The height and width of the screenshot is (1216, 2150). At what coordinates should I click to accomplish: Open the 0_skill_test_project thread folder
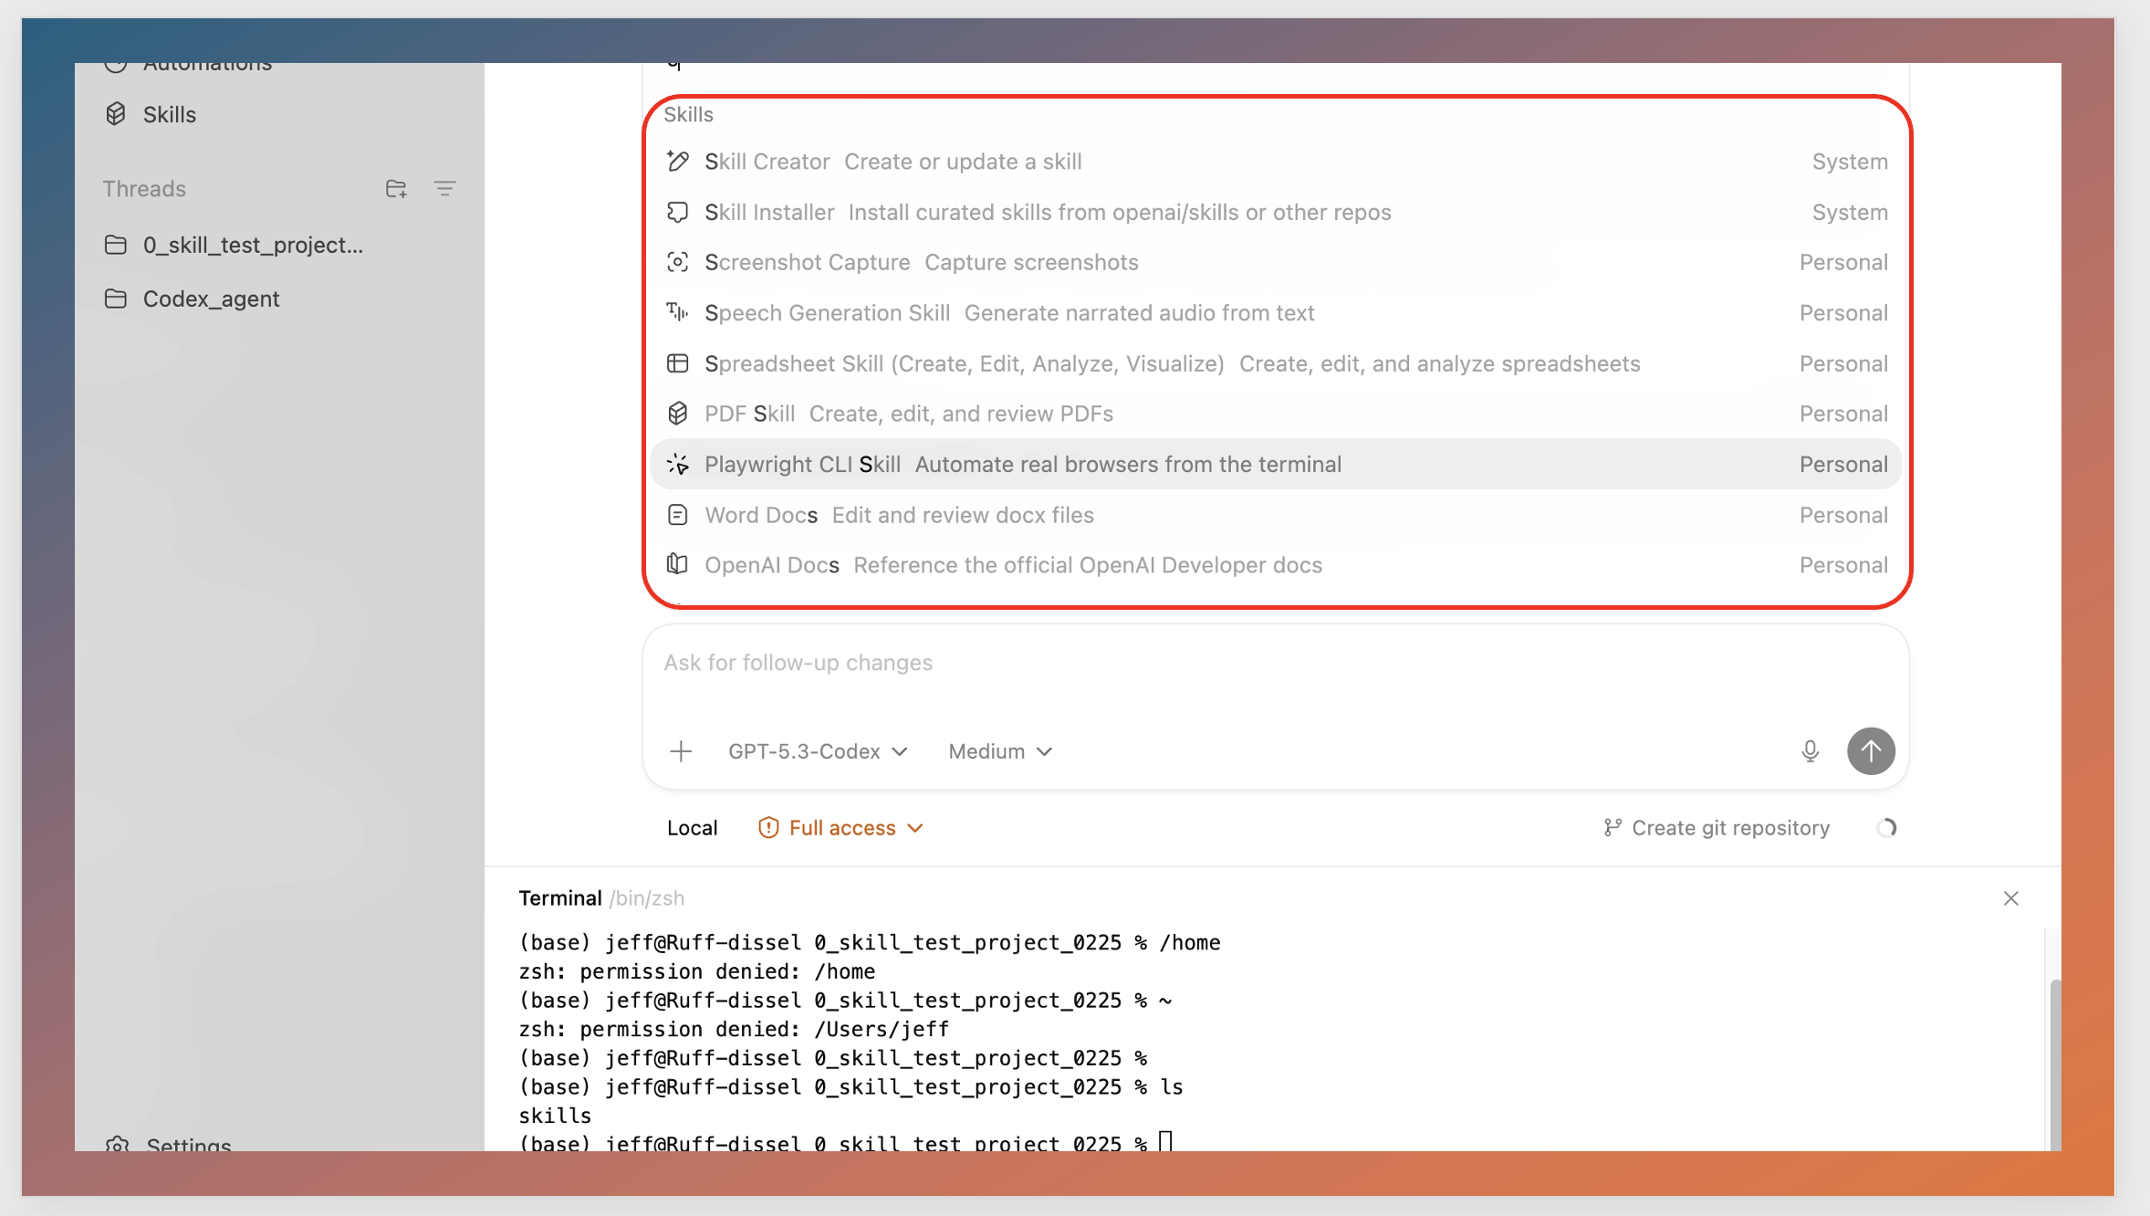click(253, 245)
